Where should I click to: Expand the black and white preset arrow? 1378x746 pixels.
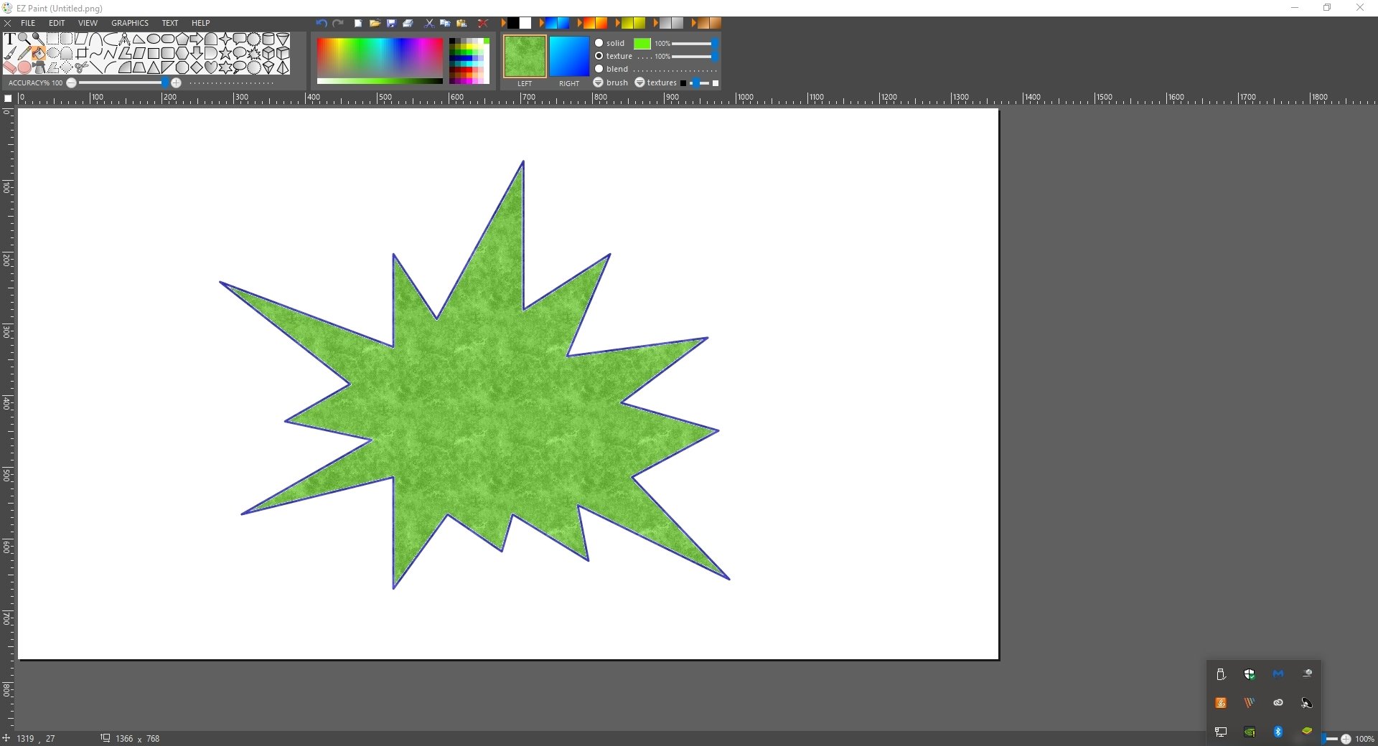click(503, 24)
